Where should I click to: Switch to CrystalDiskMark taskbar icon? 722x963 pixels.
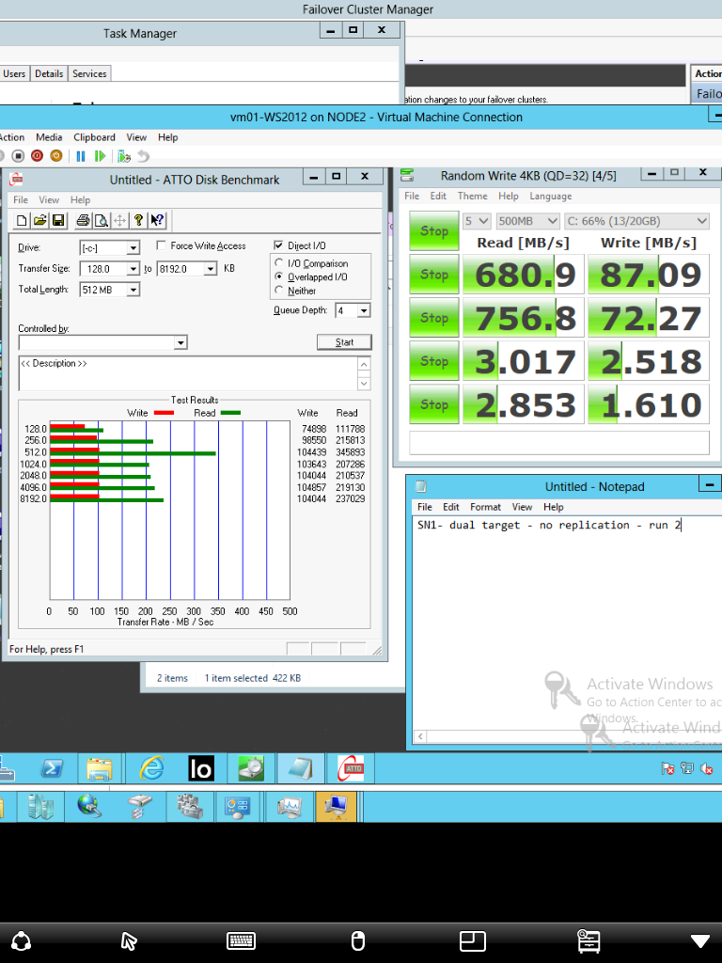[250, 768]
